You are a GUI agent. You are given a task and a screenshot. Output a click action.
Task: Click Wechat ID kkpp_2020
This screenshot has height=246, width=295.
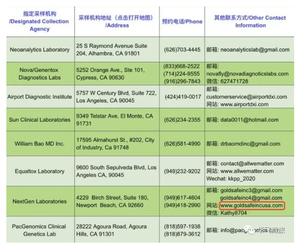pos(241,179)
